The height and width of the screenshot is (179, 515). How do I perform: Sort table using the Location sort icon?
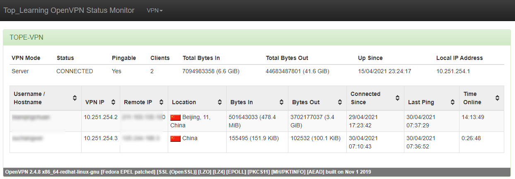click(x=220, y=102)
